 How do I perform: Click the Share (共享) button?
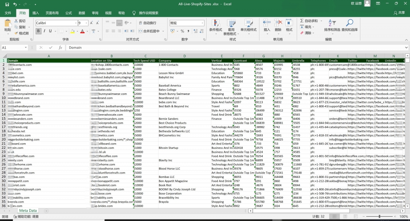click(x=399, y=13)
